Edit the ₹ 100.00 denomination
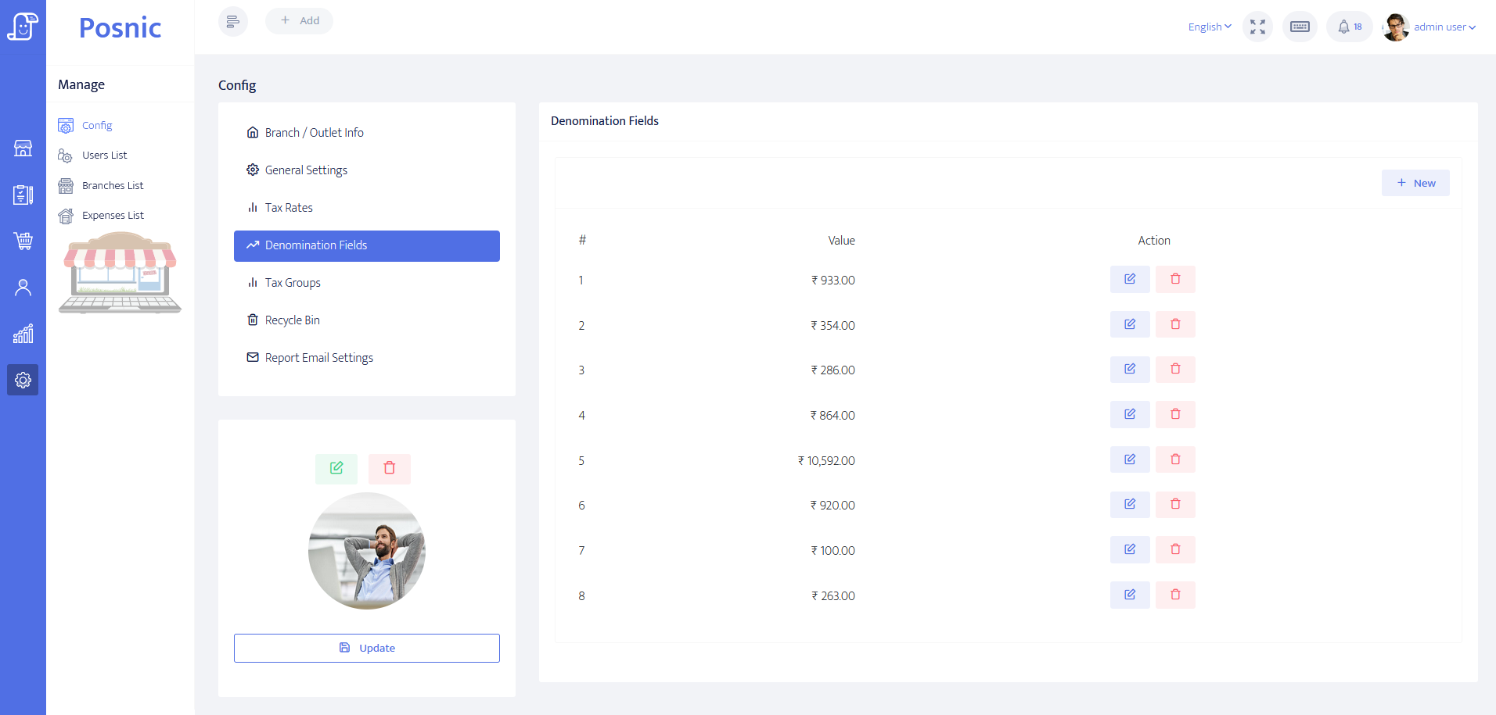1496x715 pixels. (1130, 550)
